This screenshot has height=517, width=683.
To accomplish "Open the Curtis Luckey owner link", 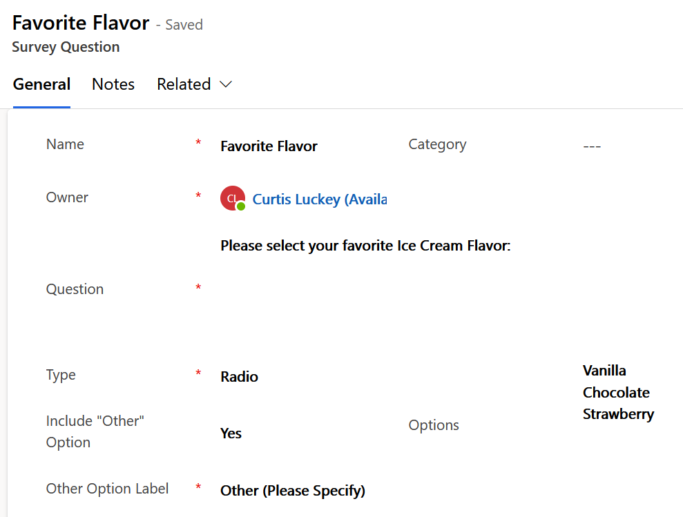I will 319,199.
